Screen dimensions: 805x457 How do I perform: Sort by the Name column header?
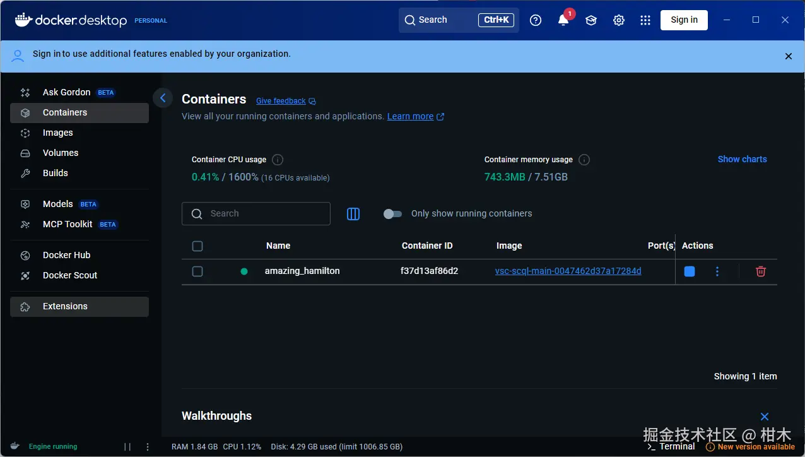[278, 246]
